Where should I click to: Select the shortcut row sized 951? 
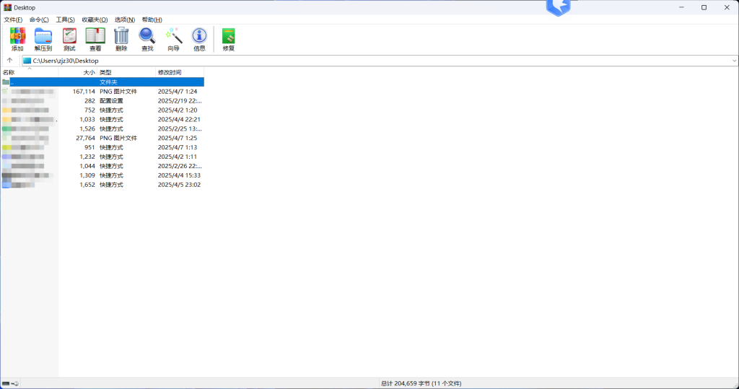click(x=102, y=147)
